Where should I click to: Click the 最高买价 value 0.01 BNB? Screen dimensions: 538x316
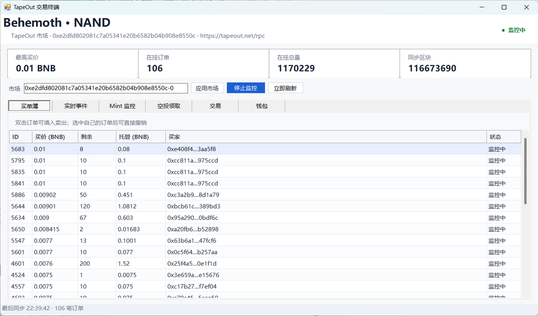coord(36,68)
